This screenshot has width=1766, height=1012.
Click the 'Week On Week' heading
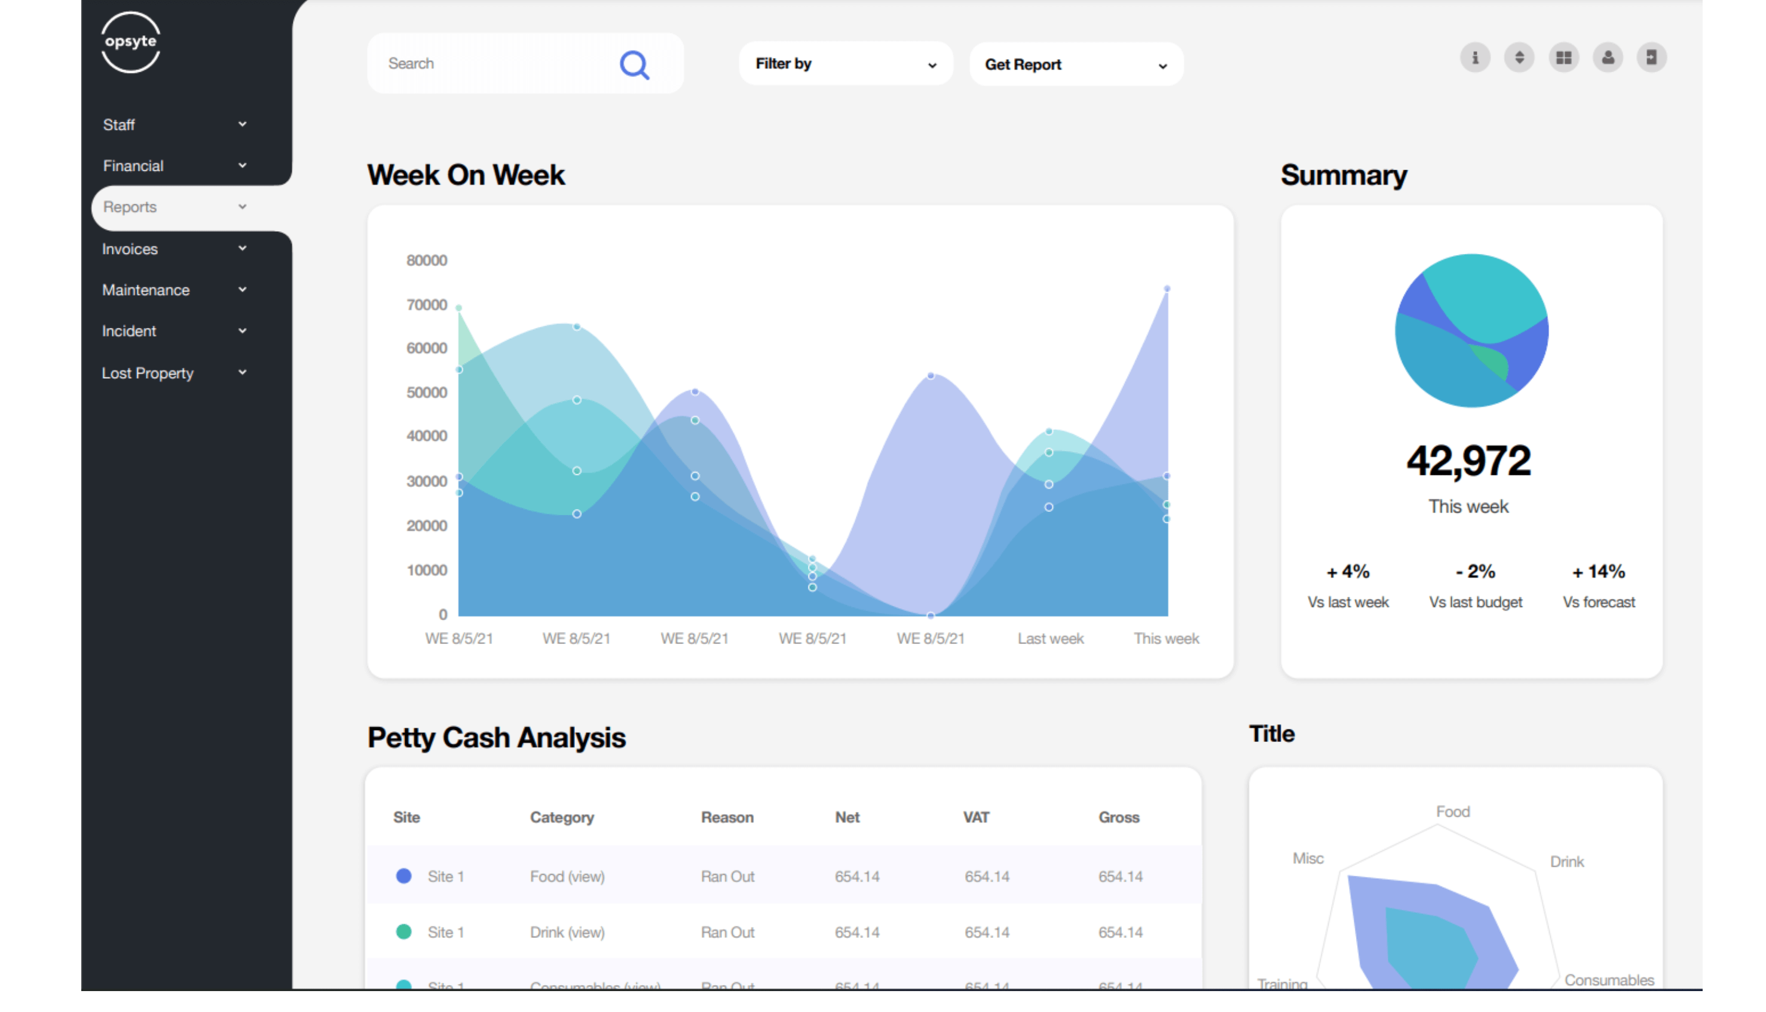click(x=466, y=175)
